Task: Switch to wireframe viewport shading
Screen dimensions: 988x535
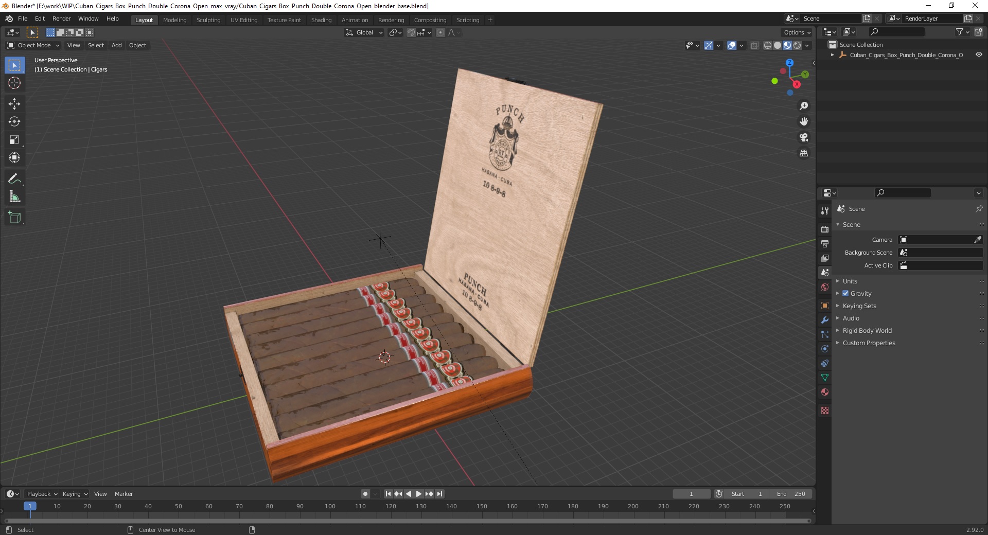Action: 768,45
